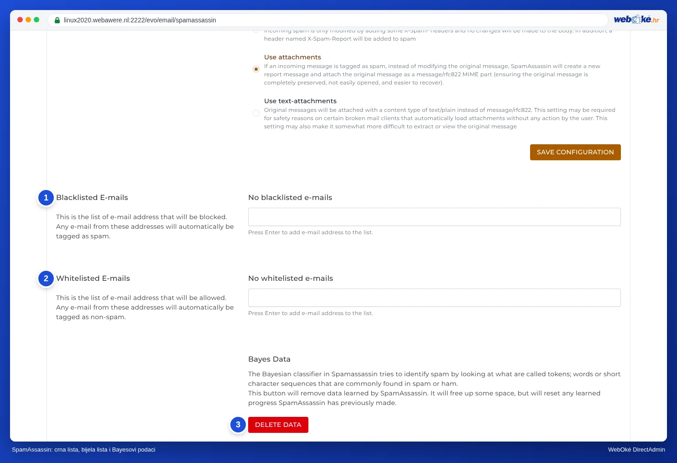Click the hint text under the blacklist field
Viewport: 677px width, 463px height.
pos(311,232)
